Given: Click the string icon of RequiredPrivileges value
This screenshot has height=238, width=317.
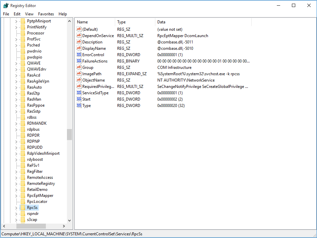Looking at the screenshot, I should coord(79,86).
